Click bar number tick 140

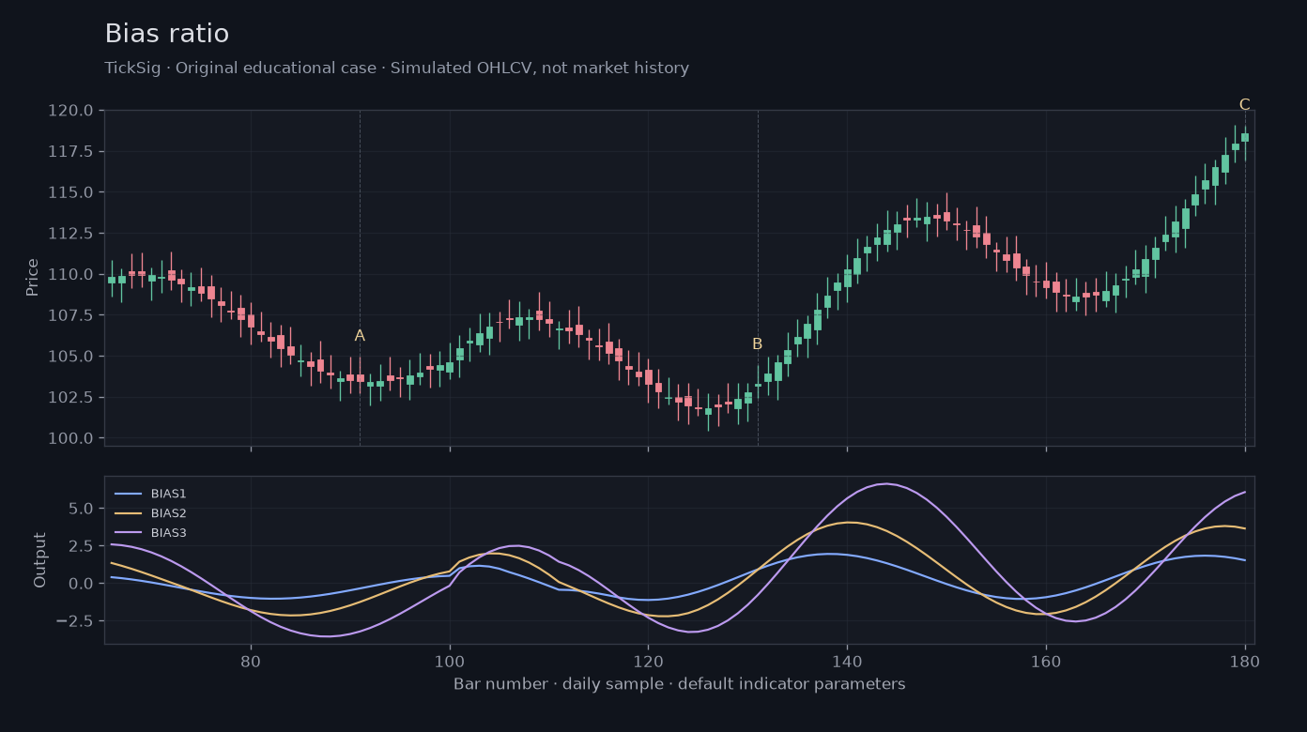[x=847, y=660]
